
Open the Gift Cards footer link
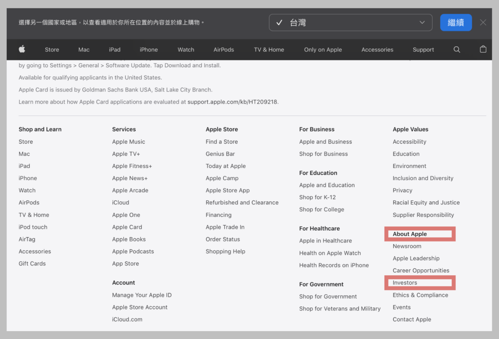pyautogui.click(x=32, y=264)
